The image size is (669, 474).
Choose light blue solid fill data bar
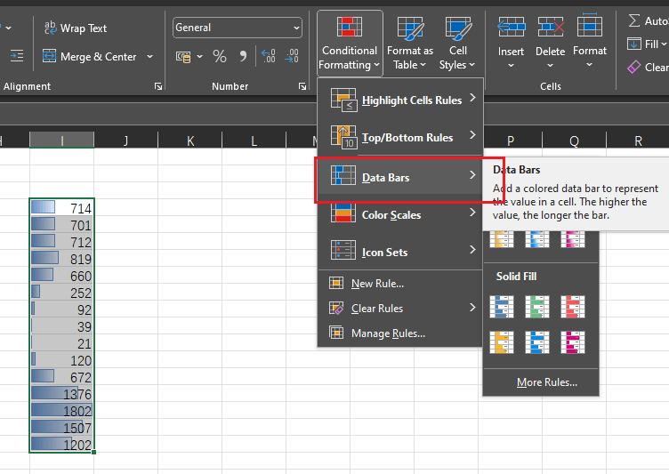pyautogui.click(x=537, y=342)
